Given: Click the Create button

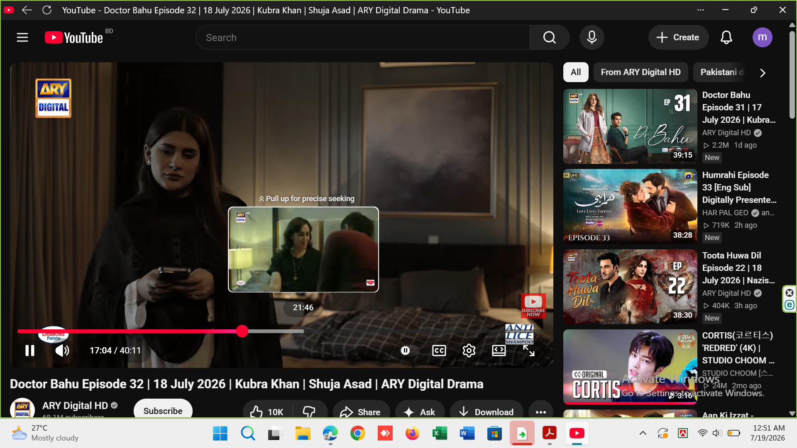Looking at the screenshot, I should 678,37.
